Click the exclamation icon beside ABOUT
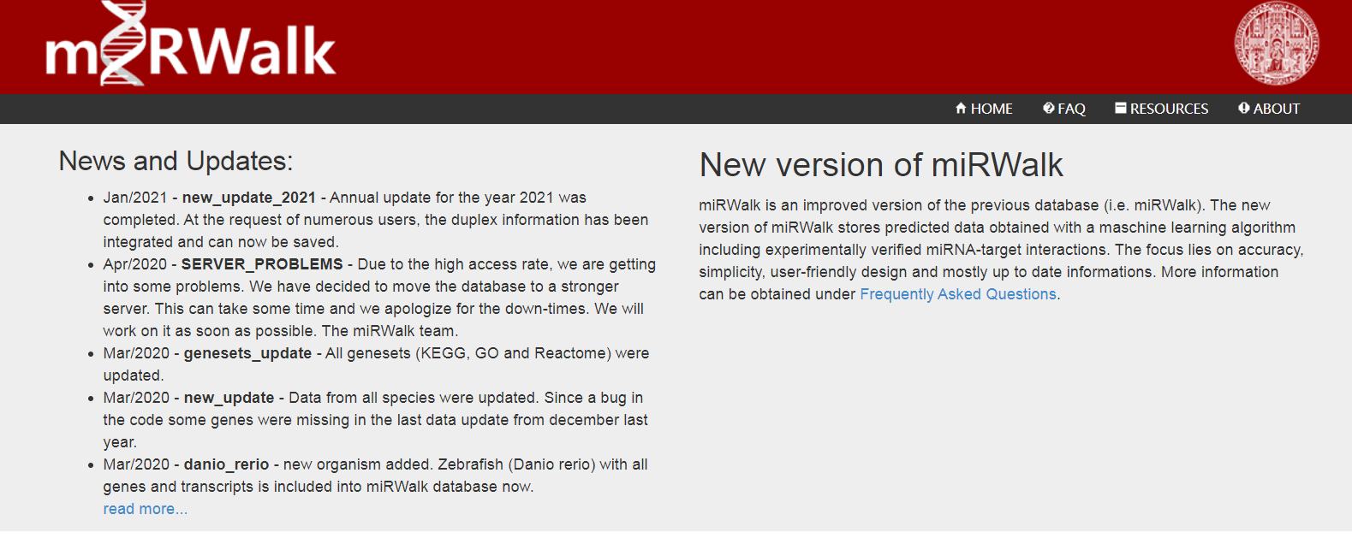Image resolution: width=1352 pixels, height=538 pixels. coord(1243,109)
